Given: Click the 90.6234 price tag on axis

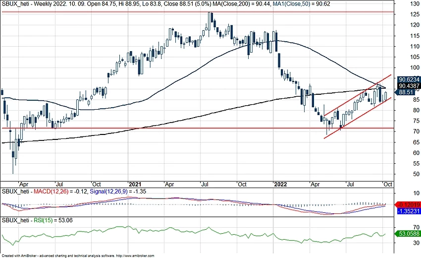Looking at the screenshot, I should click(409, 80).
